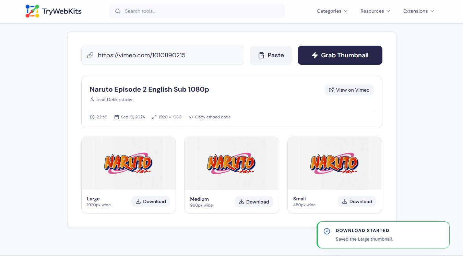Open the Resources dropdown menu
The height and width of the screenshot is (256, 463).
[x=375, y=11]
